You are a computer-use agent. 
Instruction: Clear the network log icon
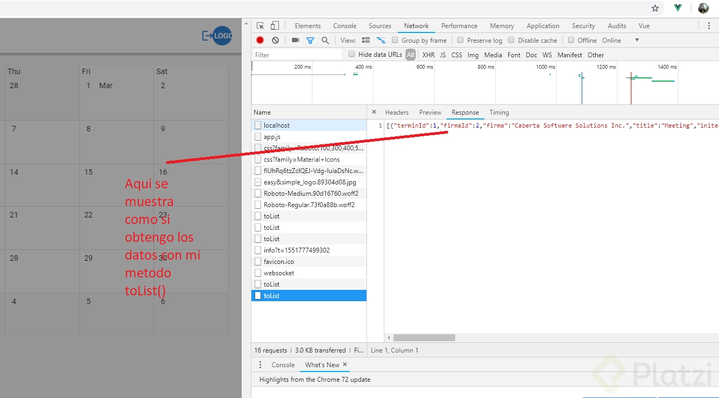275,40
